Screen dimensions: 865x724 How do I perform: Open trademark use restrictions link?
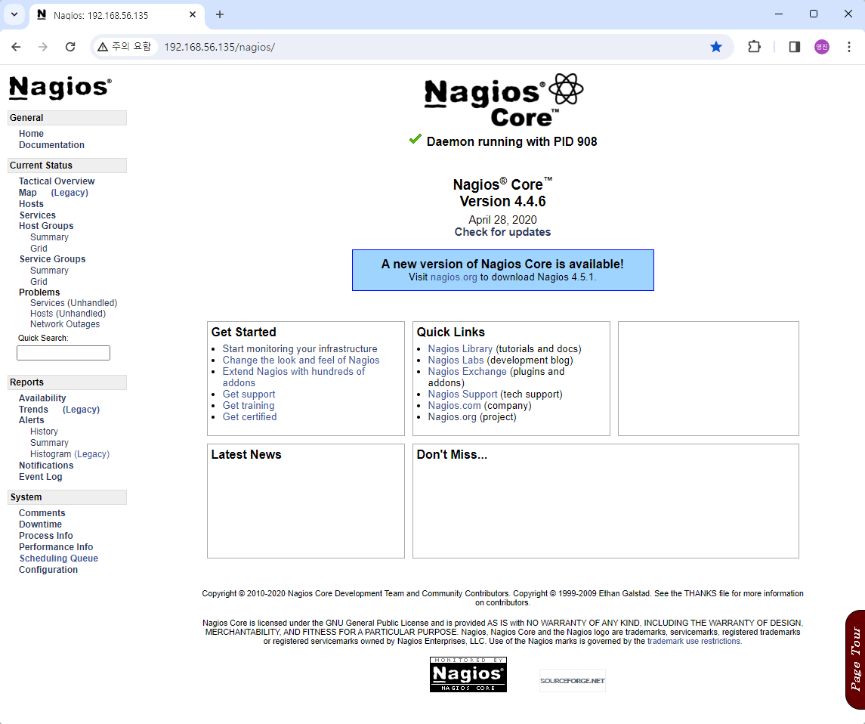(x=694, y=641)
